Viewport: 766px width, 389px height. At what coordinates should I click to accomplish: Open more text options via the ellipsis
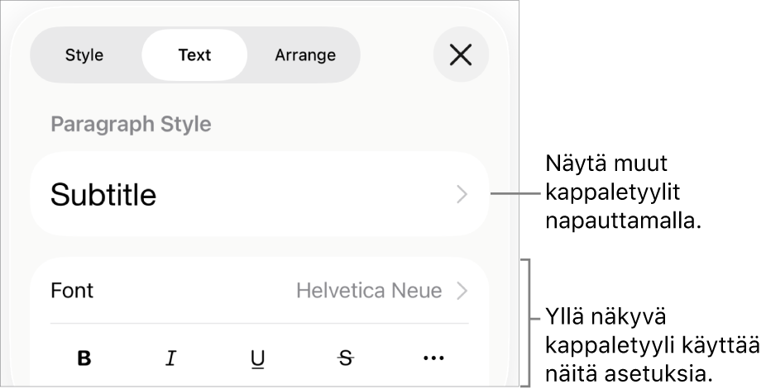point(433,358)
